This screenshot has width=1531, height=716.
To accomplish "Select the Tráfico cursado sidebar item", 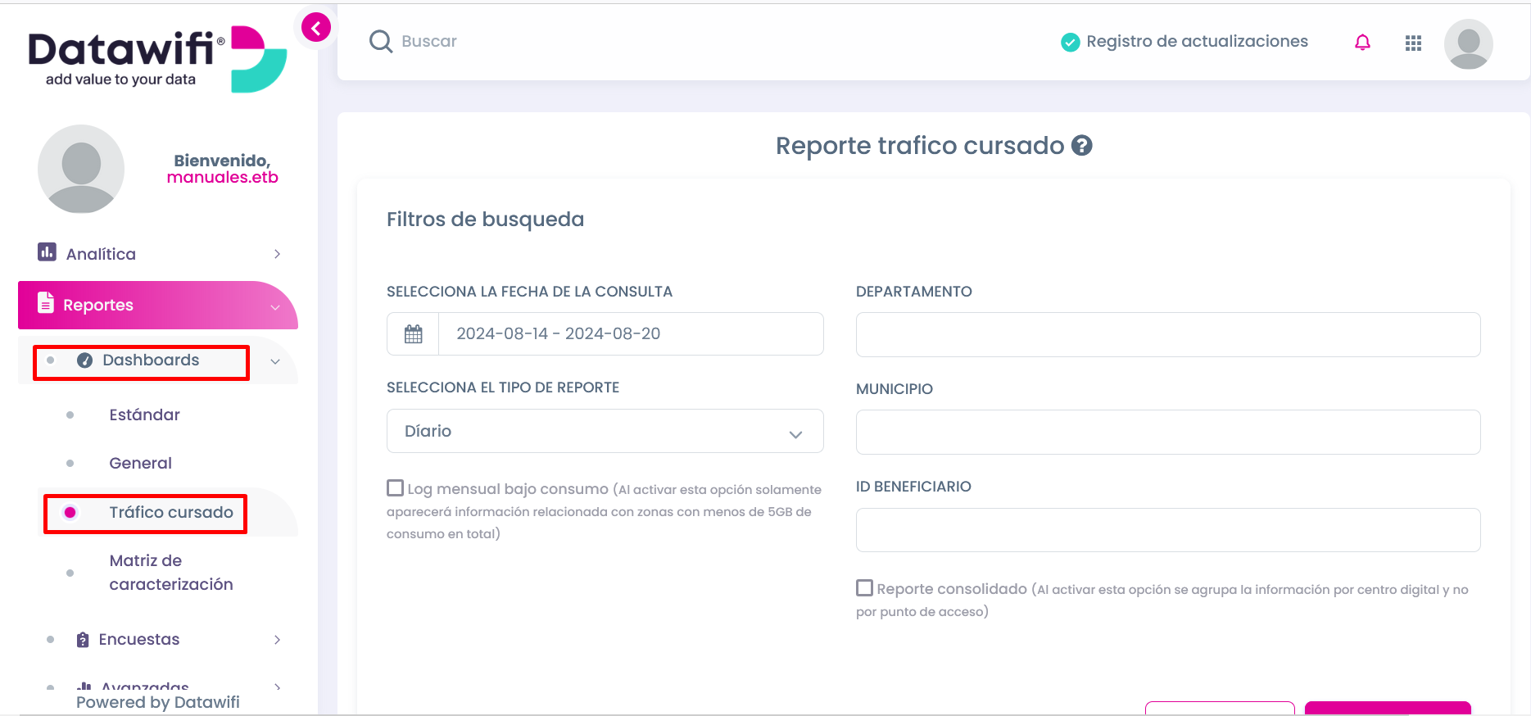I will point(170,513).
